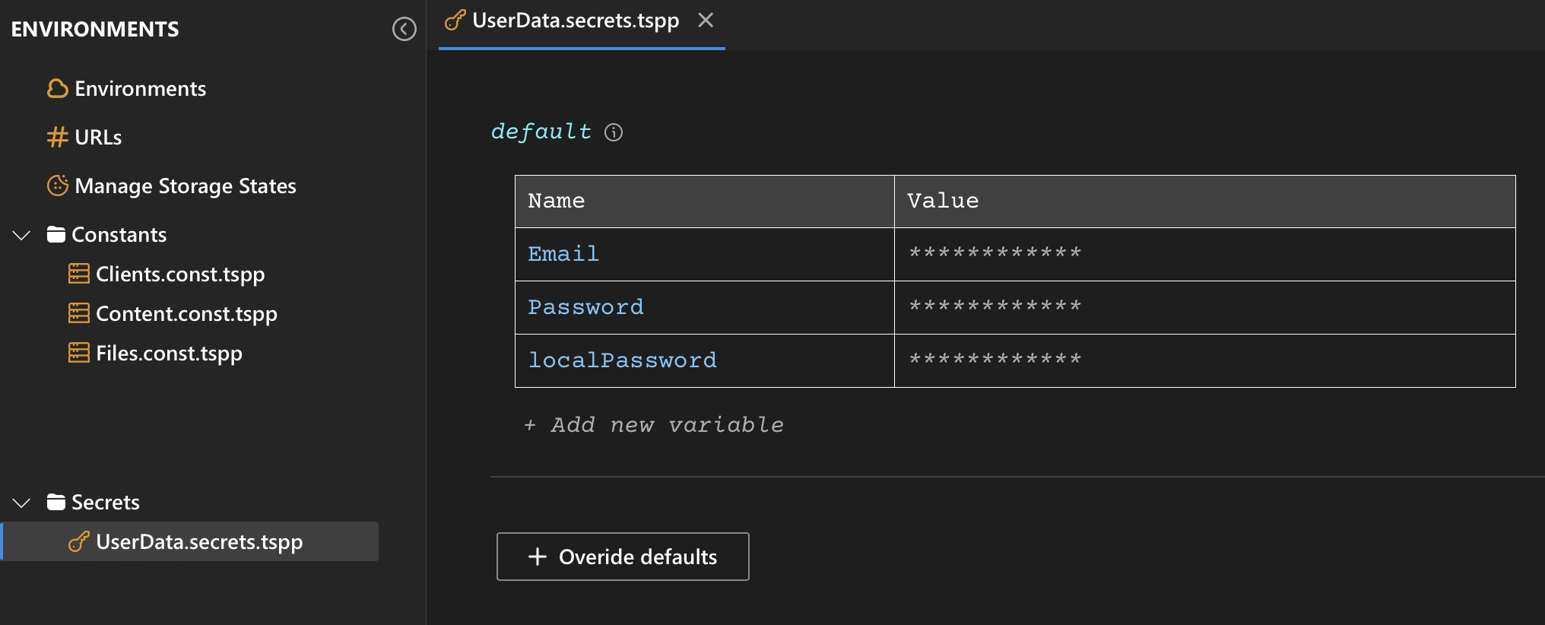This screenshot has height=625, width=1545.
Task: Select UserData.secrets.tspp in the Secrets folder
Action: pyautogui.click(x=190, y=541)
